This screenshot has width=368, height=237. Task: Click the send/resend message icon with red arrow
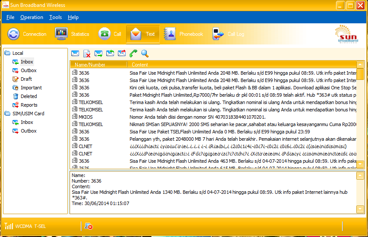(122, 54)
